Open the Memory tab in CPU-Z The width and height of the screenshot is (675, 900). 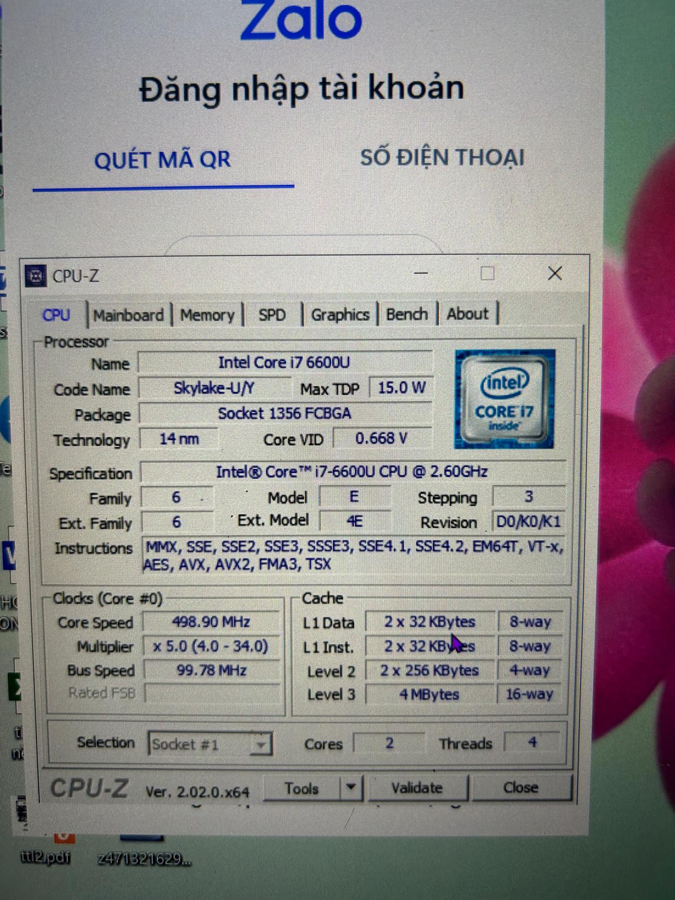pos(207,315)
